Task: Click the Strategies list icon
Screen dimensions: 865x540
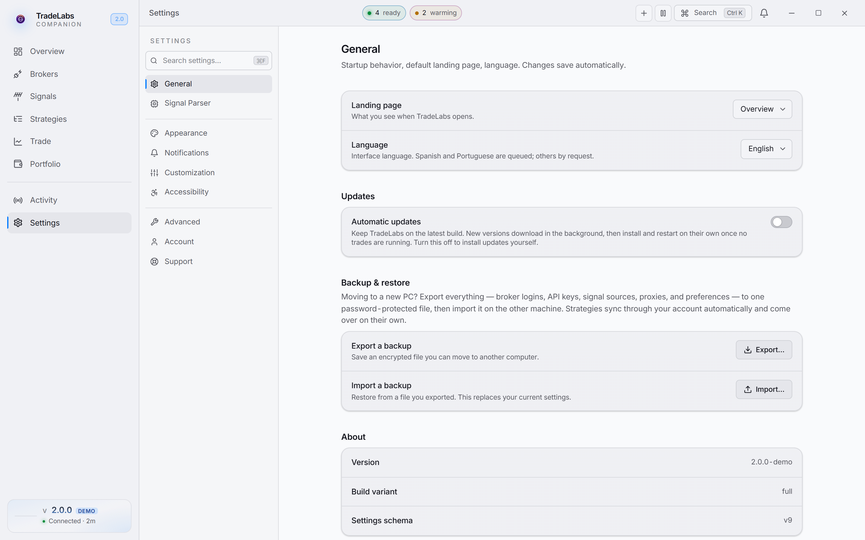Action: (18, 119)
